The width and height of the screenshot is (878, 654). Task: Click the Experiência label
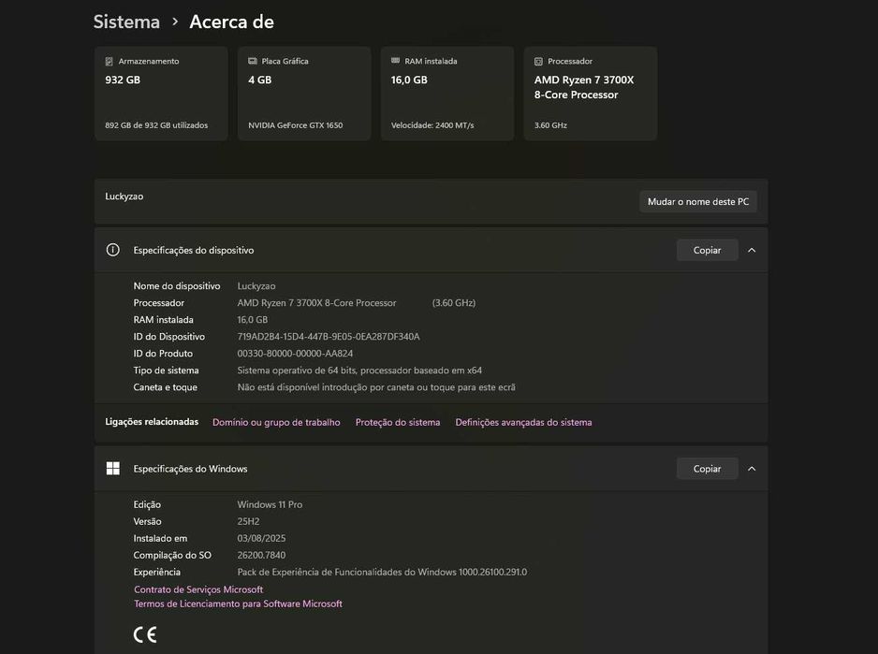click(x=157, y=572)
